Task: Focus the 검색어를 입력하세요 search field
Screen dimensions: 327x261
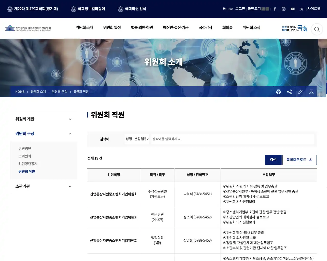Action: pyautogui.click(x=232, y=139)
